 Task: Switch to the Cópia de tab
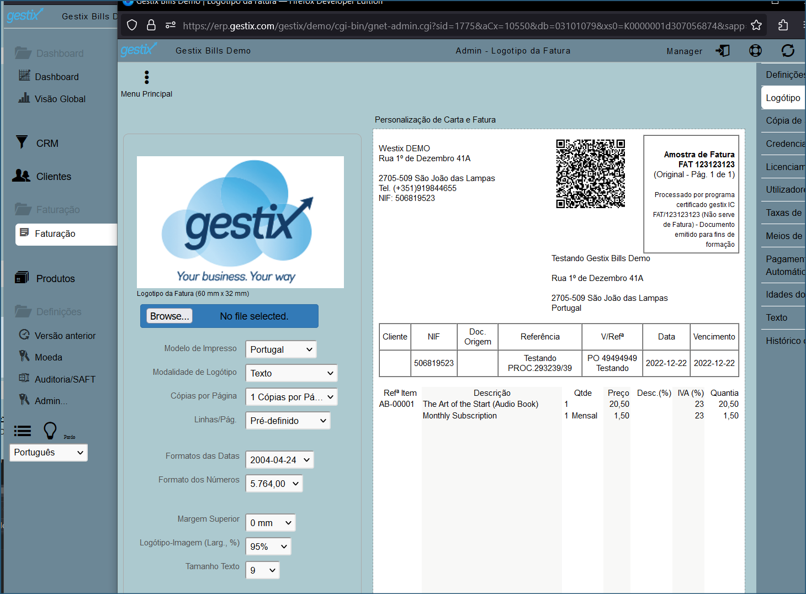pos(783,120)
